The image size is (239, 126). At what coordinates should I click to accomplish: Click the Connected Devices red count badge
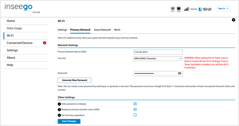[x=44, y=43]
